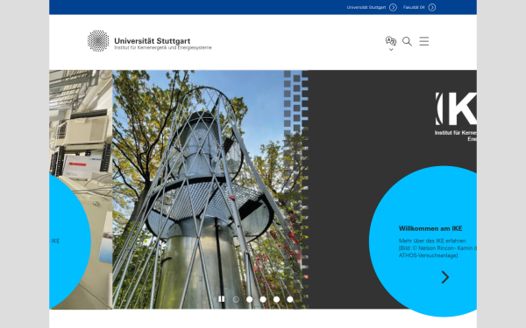The height and width of the screenshot is (328, 526).
Task: Open the Willkommen am IKE heading
Action: click(x=430, y=228)
